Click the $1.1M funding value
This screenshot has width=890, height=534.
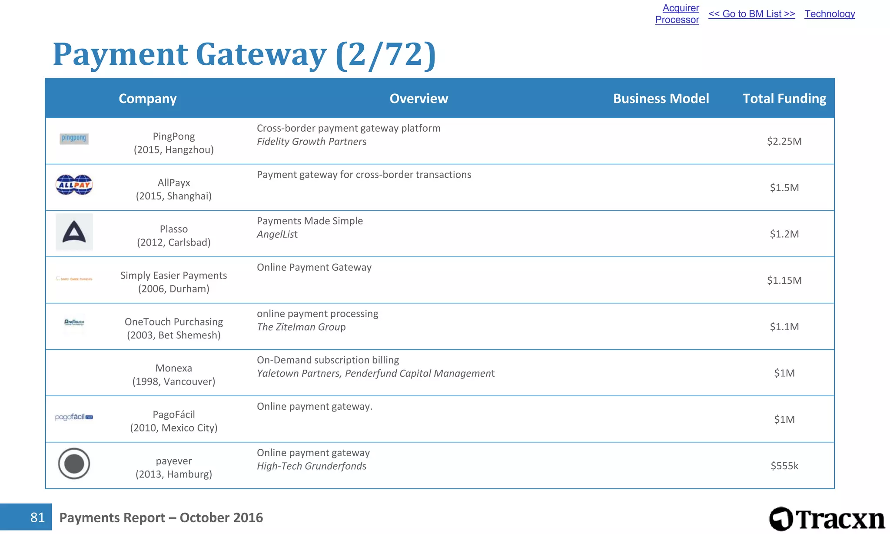784,327
